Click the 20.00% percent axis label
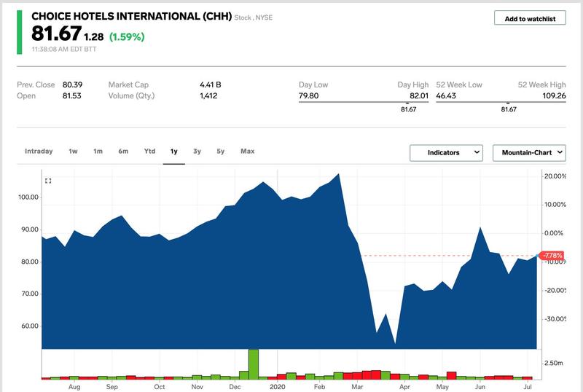The height and width of the screenshot is (392, 583). [555, 176]
